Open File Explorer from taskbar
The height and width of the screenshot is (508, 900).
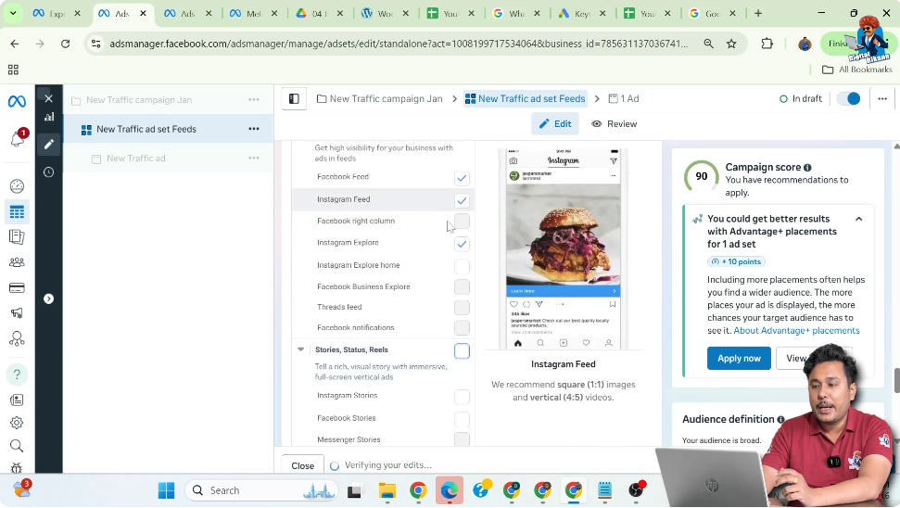[387, 490]
